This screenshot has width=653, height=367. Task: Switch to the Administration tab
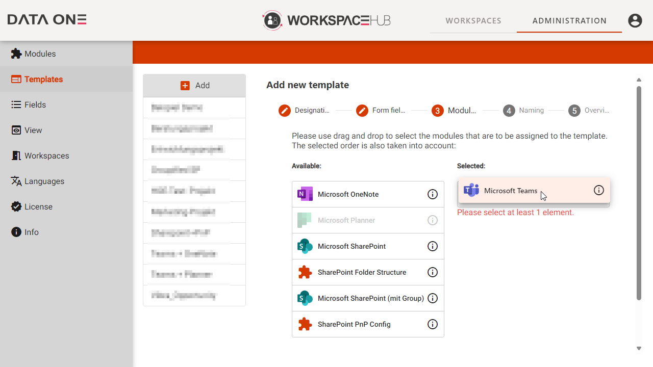click(569, 21)
